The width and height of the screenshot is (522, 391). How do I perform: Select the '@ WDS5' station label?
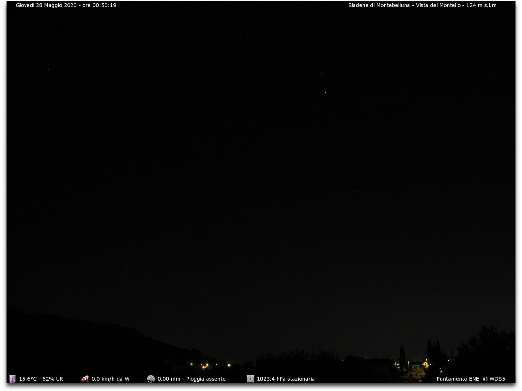[x=494, y=379]
